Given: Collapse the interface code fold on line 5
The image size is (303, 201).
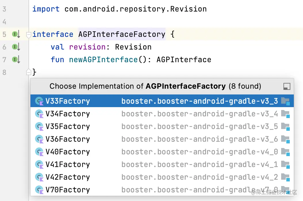Looking at the screenshot, I should tap(28, 35).
